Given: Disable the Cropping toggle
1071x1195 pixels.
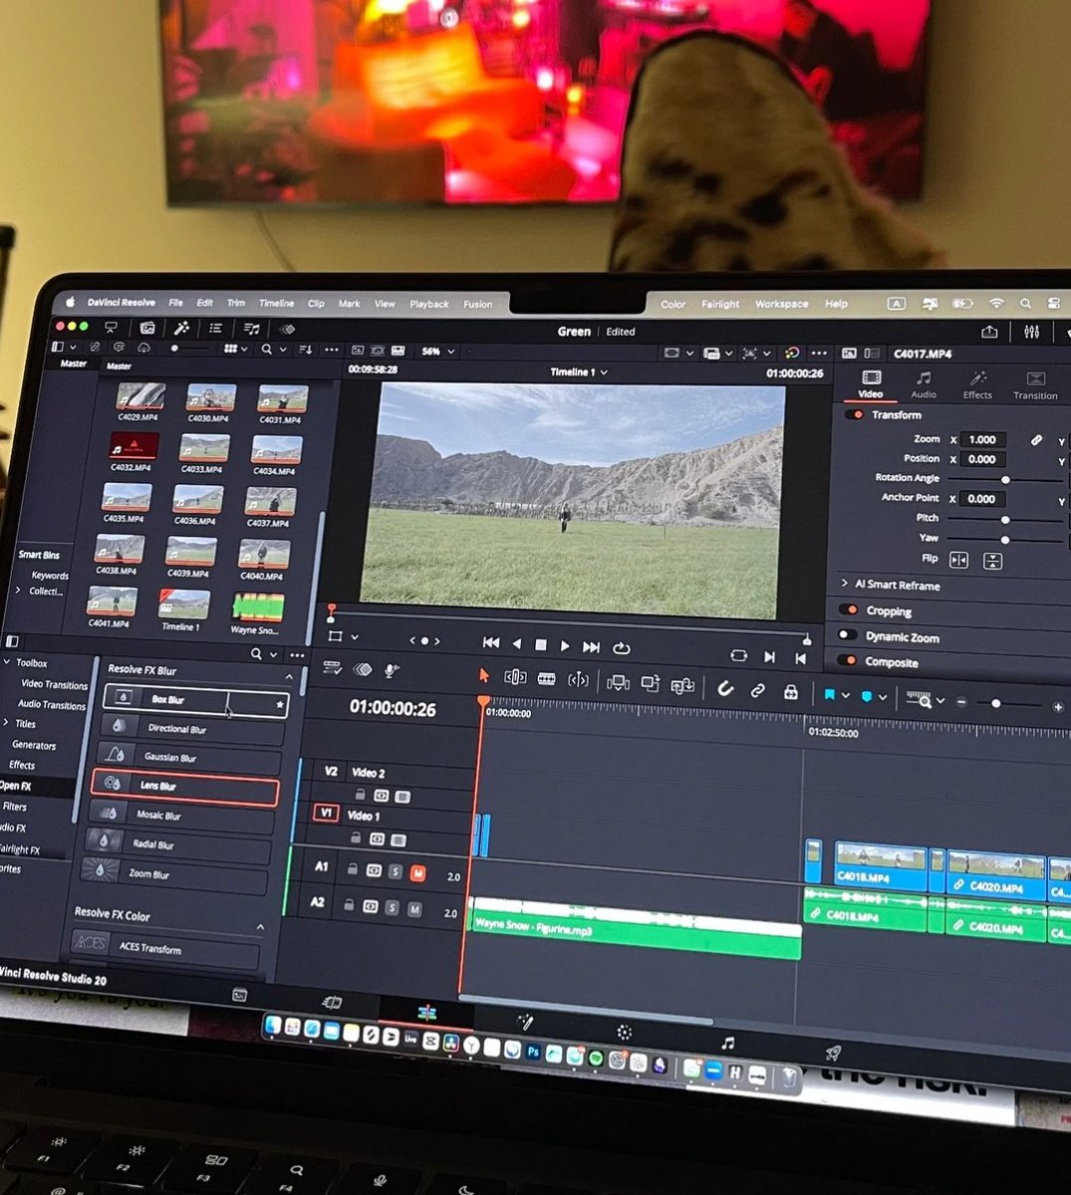Looking at the screenshot, I should [x=849, y=609].
